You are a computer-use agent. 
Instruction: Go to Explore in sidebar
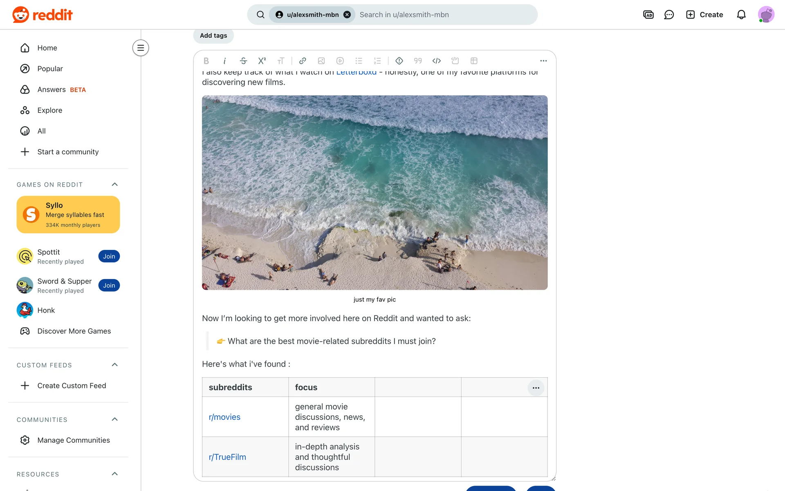click(x=49, y=110)
